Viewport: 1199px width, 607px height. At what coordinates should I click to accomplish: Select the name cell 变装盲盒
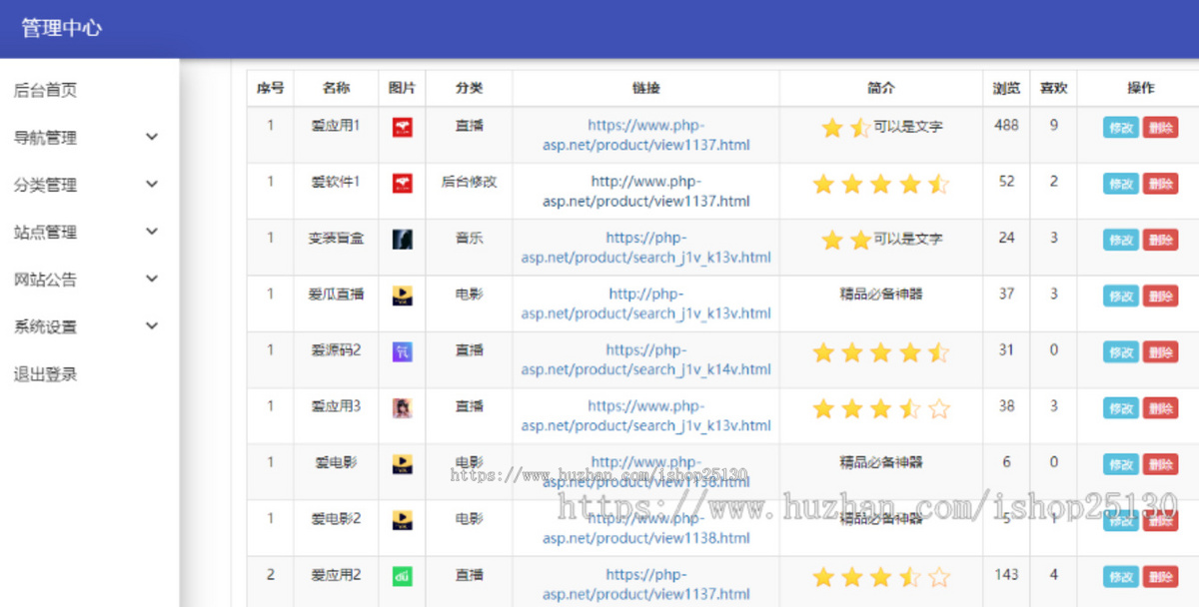pyautogui.click(x=337, y=238)
